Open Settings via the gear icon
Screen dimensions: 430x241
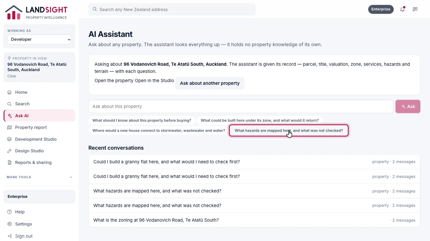pos(10,224)
